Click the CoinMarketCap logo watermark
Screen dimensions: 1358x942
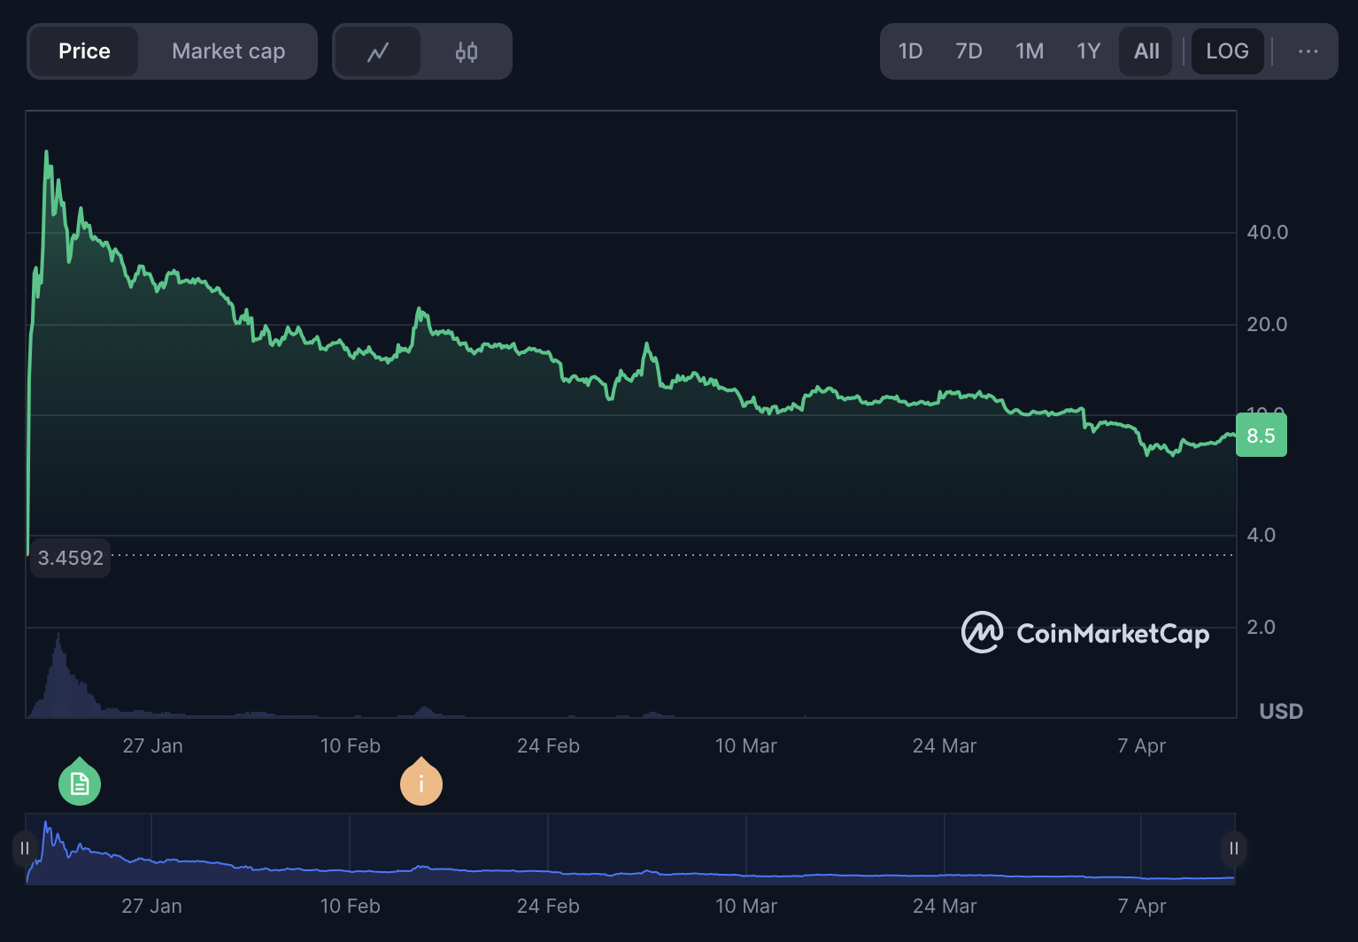[x=1085, y=633]
